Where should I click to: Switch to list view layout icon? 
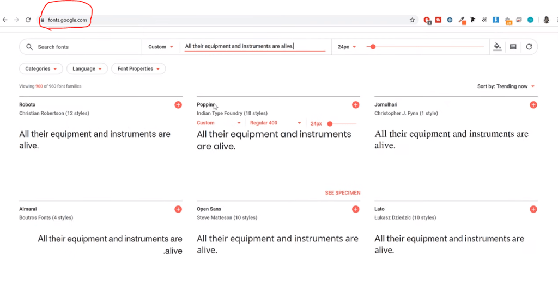[513, 47]
